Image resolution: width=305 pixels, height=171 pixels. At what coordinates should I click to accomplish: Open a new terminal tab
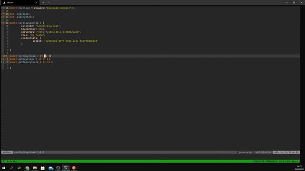pos(43,3)
